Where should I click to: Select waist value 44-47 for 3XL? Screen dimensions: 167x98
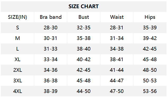coord(117,81)
